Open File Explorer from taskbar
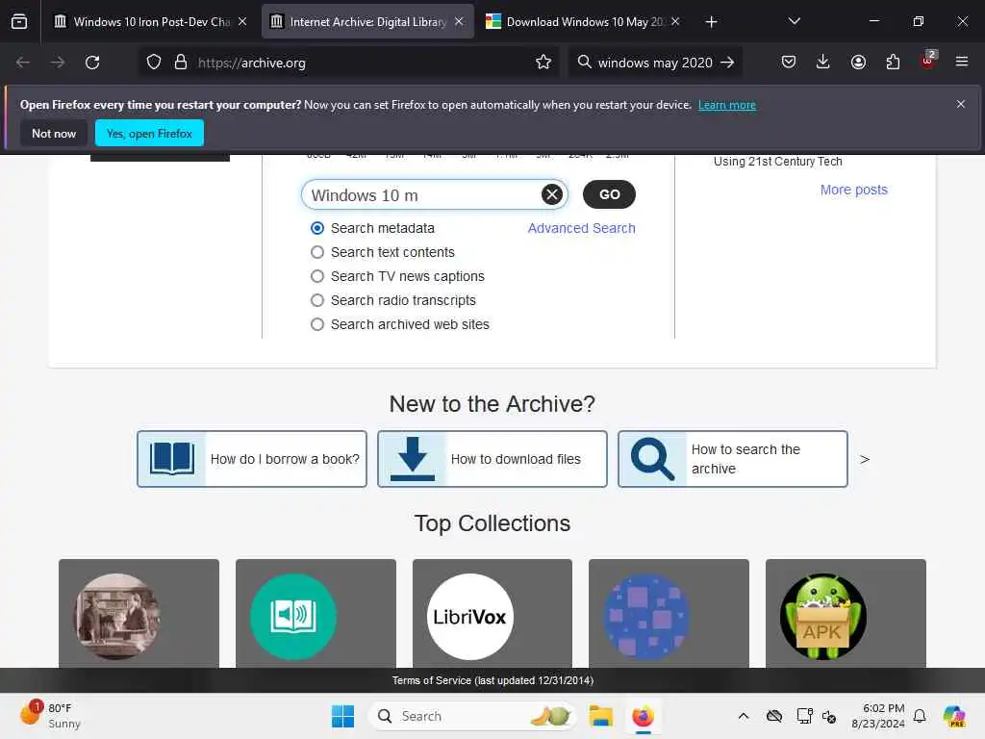 point(600,716)
